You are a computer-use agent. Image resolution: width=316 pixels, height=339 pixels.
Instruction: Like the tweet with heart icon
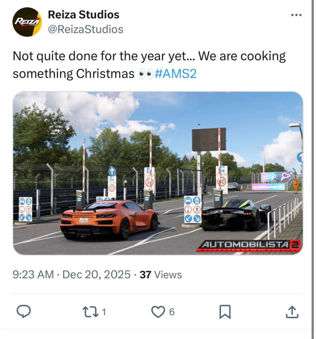click(x=158, y=312)
